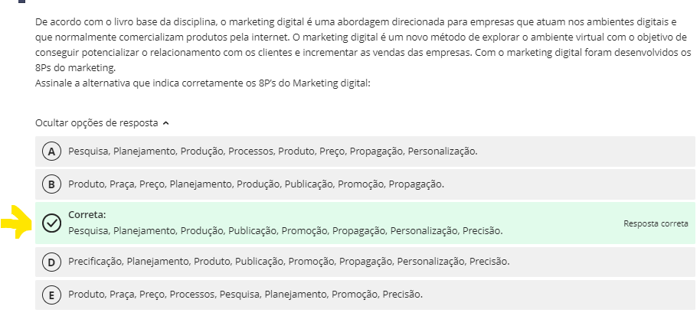The image size is (700, 316).
Task: Click the word "Personalização" in option A
Action: tap(442, 151)
